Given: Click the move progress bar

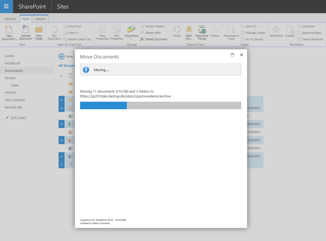Looking at the screenshot, I should [x=161, y=105].
